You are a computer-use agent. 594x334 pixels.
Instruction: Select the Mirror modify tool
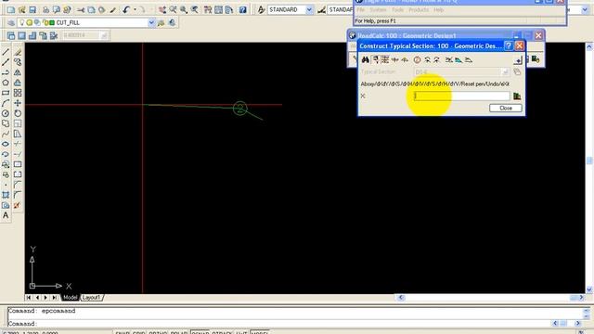point(18,72)
